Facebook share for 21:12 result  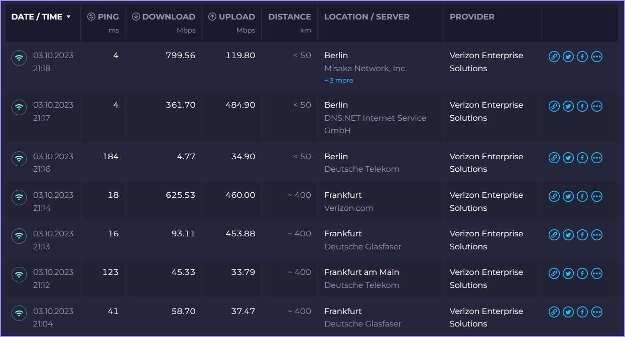click(x=582, y=273)
